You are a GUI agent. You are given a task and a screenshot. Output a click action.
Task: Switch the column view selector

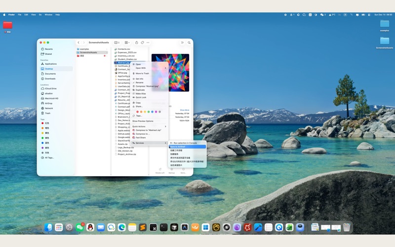117,42
